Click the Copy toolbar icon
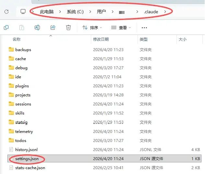 click(x=6, y=27)
